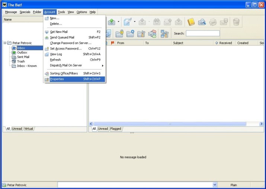Sort messages by Subject column
The width and height of the screenshot is (266, 189).
click(x=192, y=43)
